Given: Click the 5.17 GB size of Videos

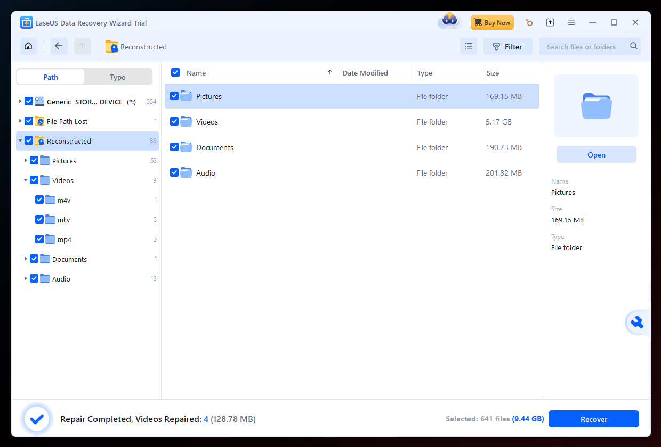Looking at the screenshot, I should pos(499,122).
